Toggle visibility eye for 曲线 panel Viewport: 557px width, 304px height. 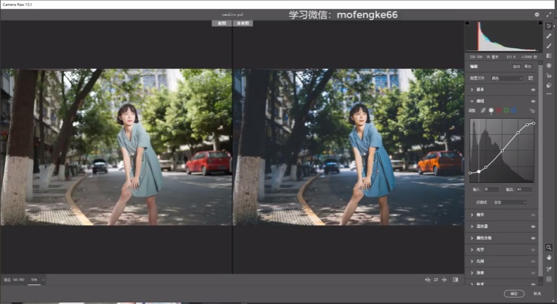click(533, 101)
